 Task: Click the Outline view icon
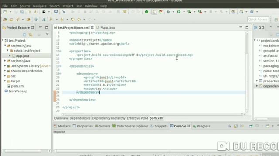tap(256, 28)
